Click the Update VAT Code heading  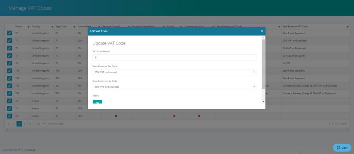pyautogui.click(x=109, y=43)
